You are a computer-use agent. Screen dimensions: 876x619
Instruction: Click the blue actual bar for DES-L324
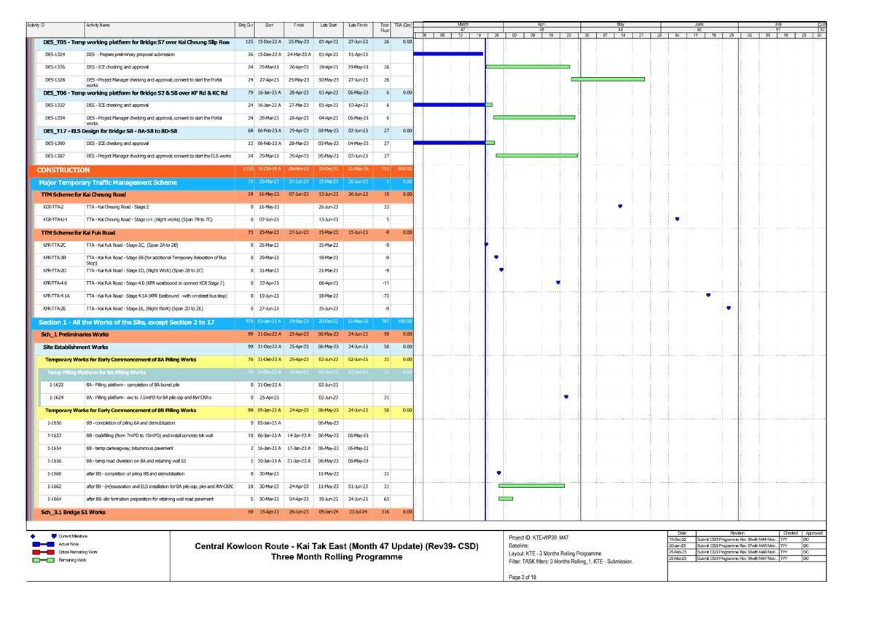pos(448,54)
